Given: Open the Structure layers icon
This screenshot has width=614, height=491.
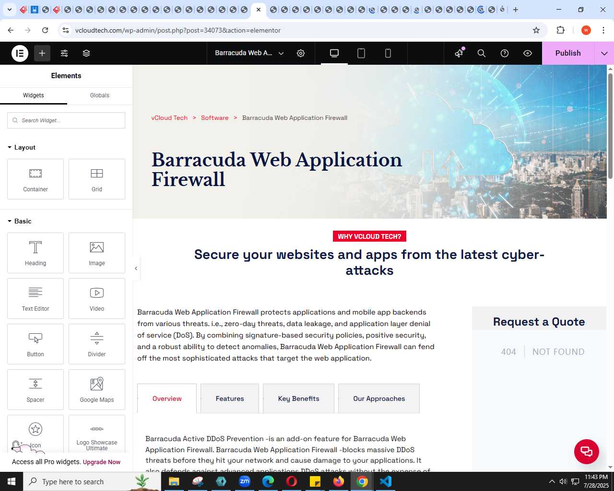Looking at the screenshot, I should (86, 53).
